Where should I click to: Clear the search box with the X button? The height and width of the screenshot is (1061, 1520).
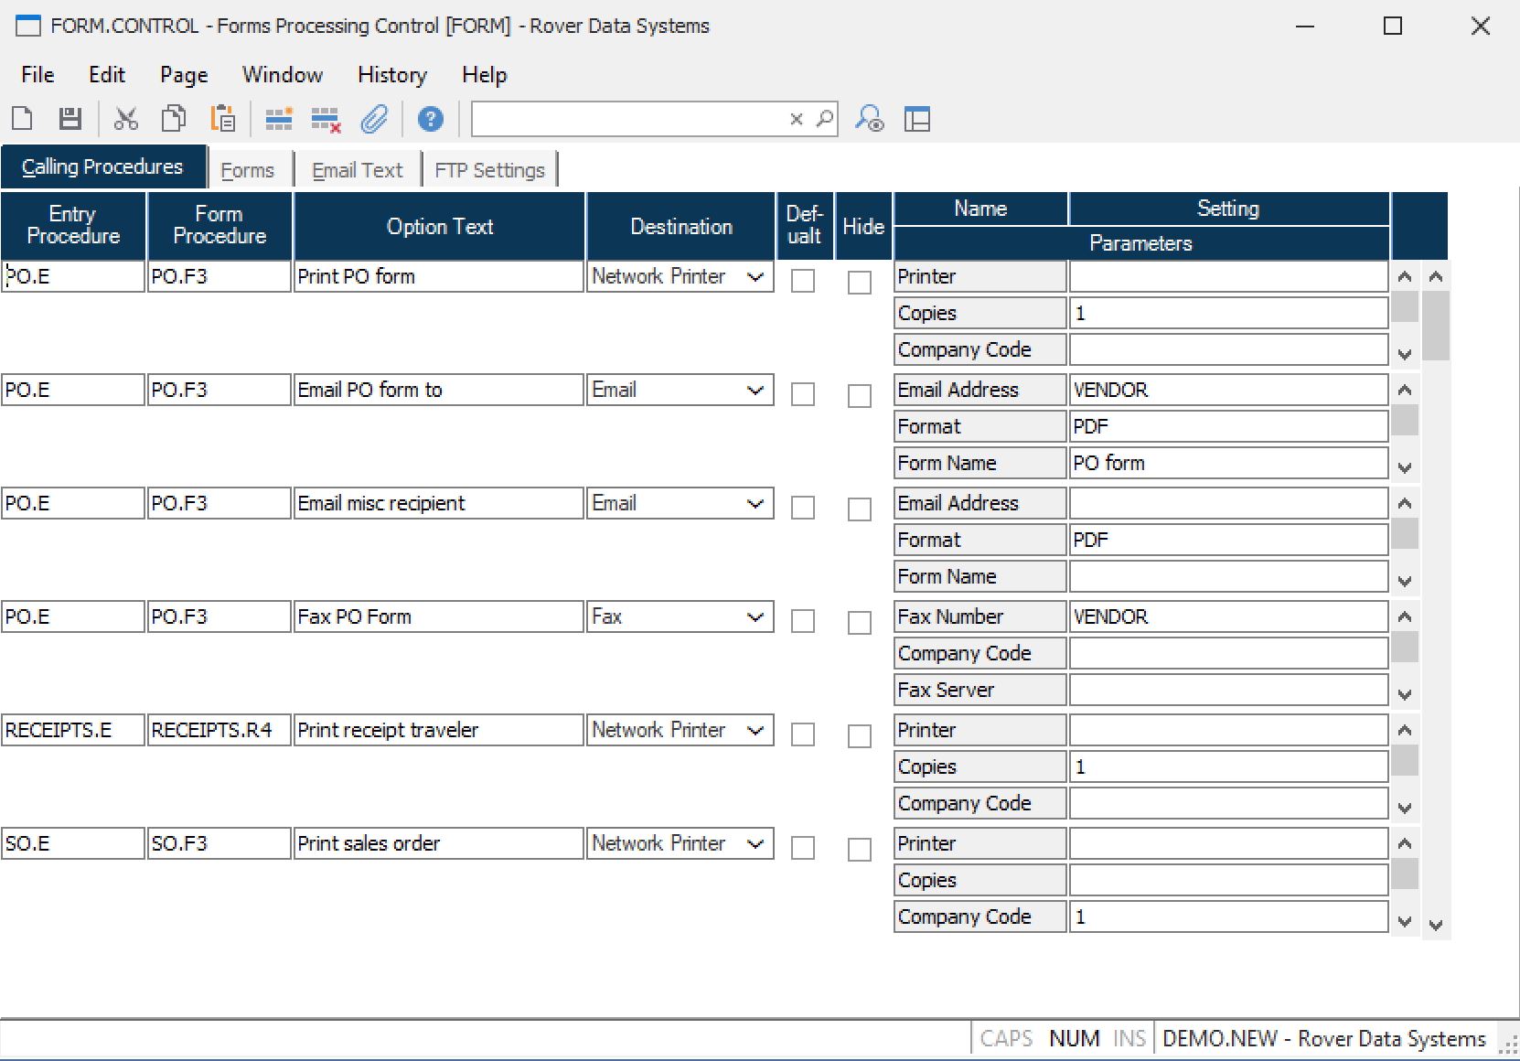(x=796, y=119)
